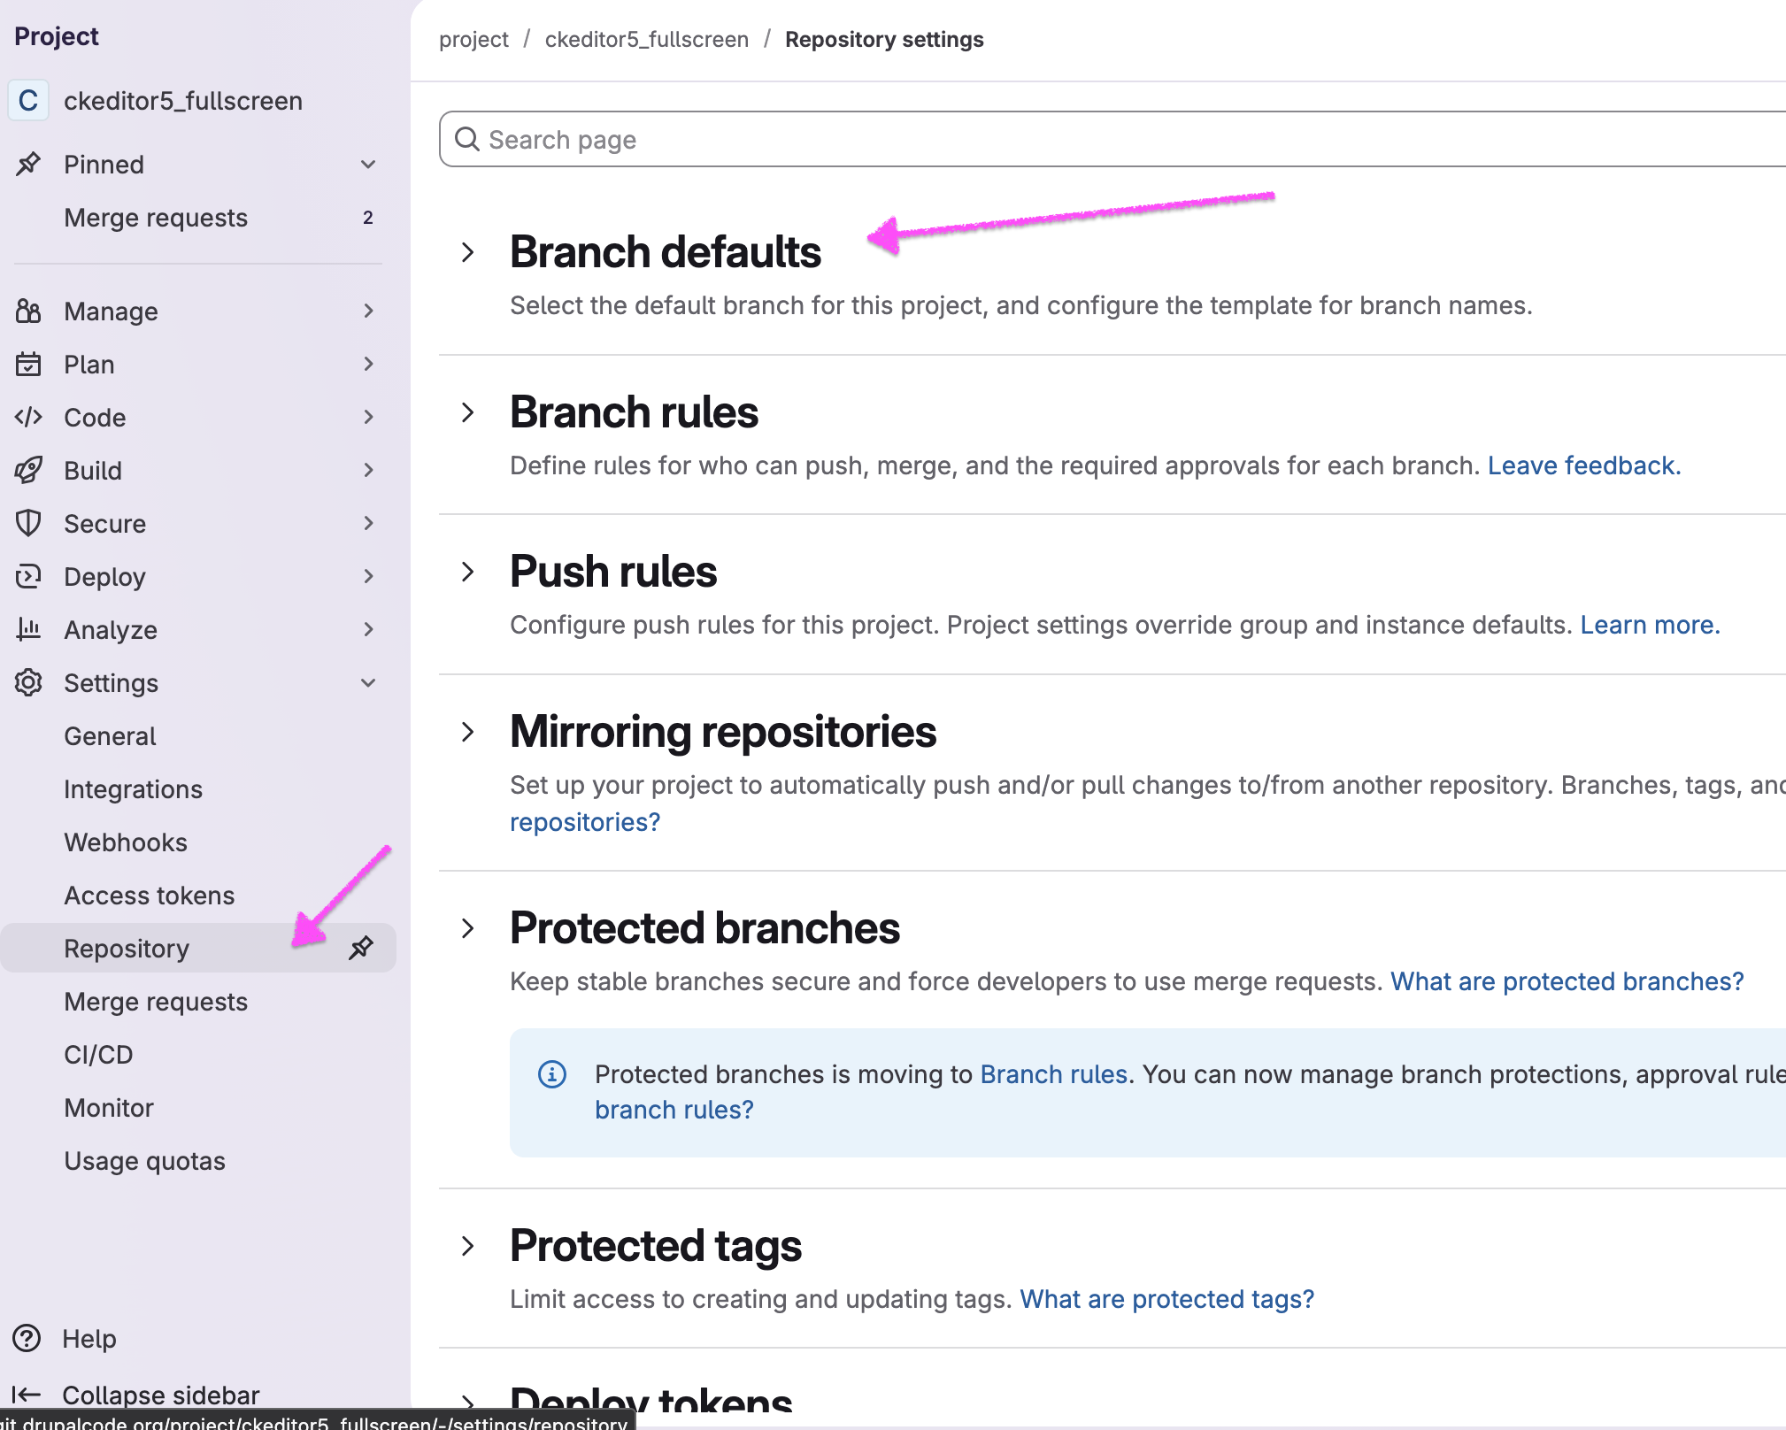Viewport: 1786px width, 1430px height.
Task: Open the project breadcrumb link
Action: coord(473,39)
